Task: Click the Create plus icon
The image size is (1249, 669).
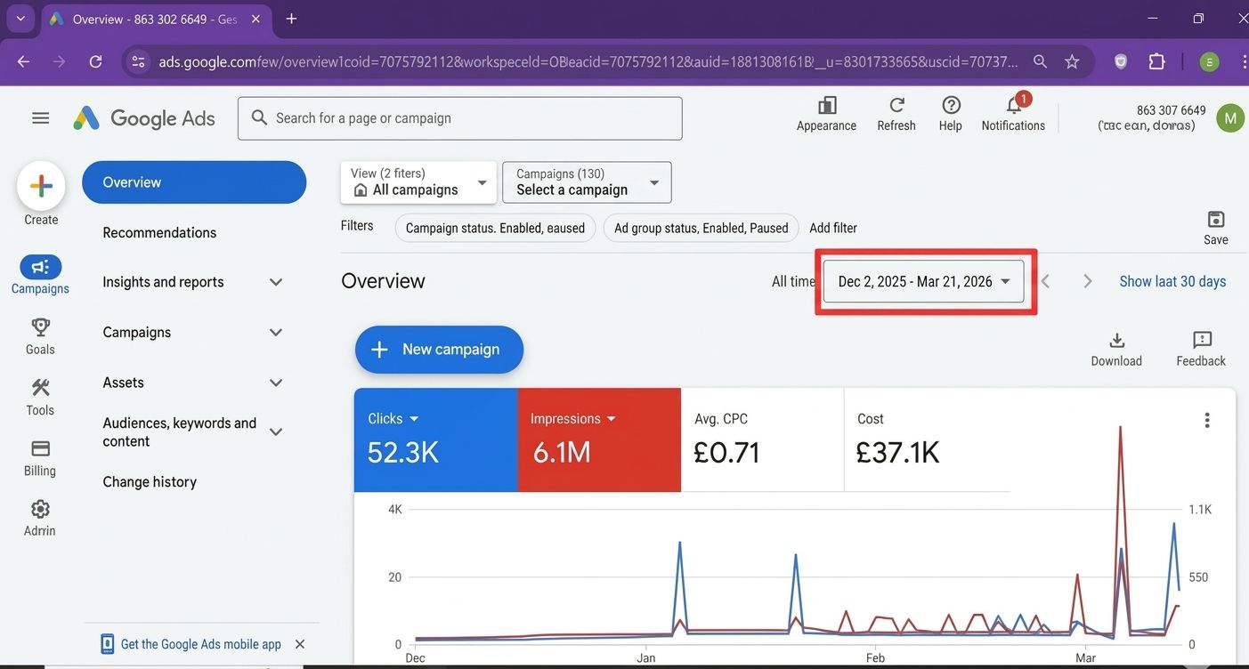Action: tap(41, 186)
